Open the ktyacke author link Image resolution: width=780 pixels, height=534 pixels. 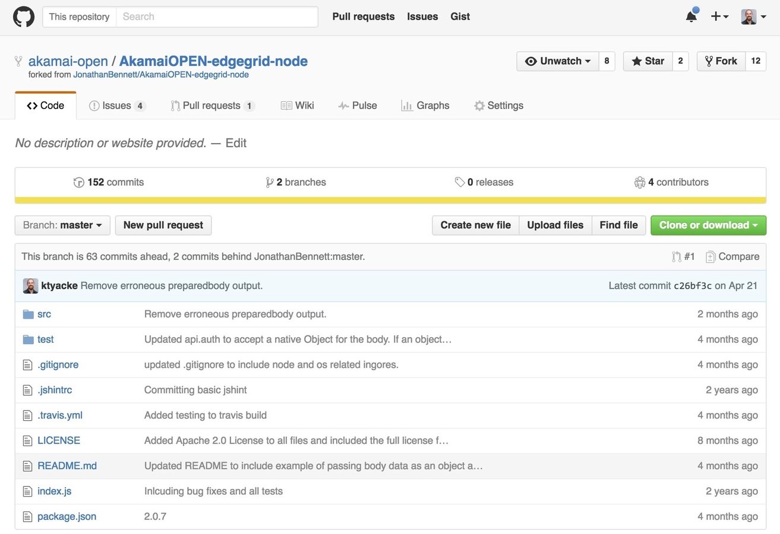(59, 285)
